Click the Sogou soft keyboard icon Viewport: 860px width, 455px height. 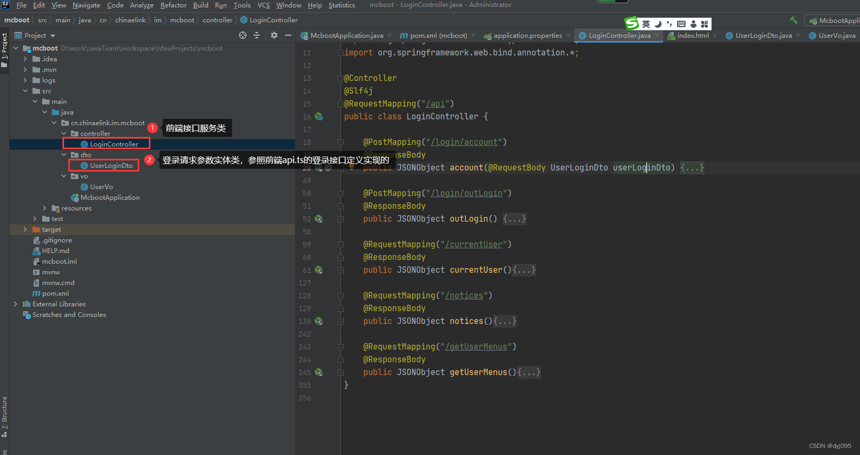681,24
